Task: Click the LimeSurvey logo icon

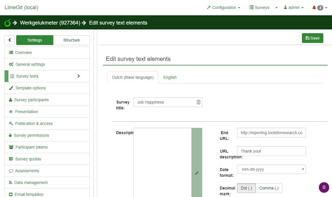Action: (x=8, y=23)
